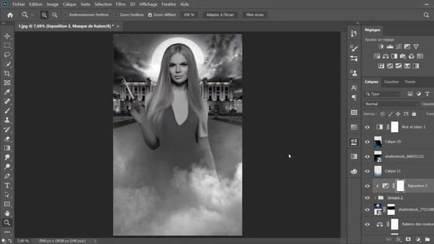Select the Crop tool
434x244 pixels.
pyautogui.click(x=7, y=73)
